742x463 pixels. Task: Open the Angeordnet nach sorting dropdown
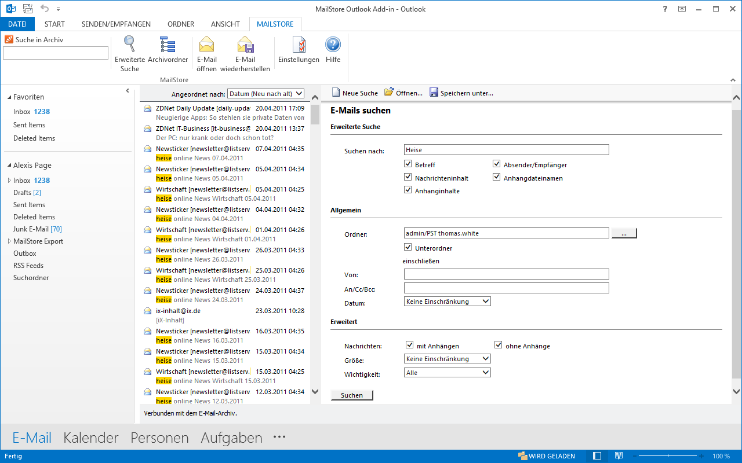pos(265,93)
